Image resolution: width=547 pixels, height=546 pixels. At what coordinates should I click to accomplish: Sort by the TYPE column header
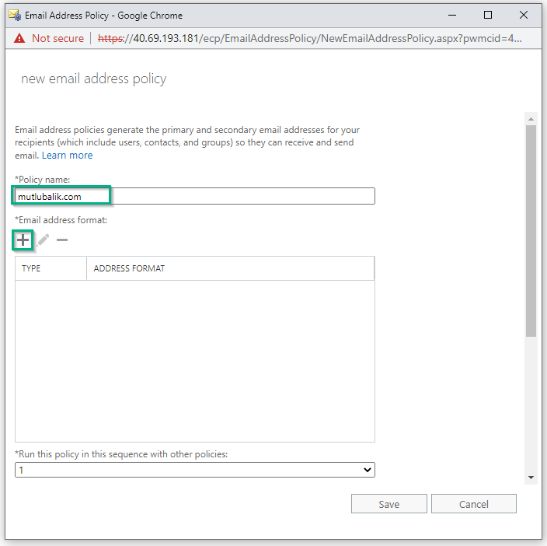pos(51,268)
